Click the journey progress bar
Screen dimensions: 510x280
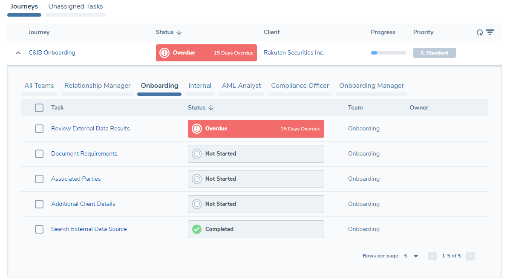[x=388, y=53]
